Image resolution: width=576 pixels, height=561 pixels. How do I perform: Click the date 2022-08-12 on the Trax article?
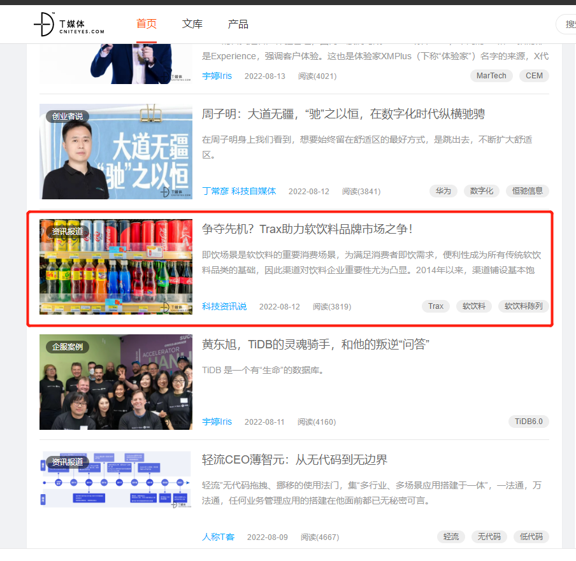pos(280,307)
